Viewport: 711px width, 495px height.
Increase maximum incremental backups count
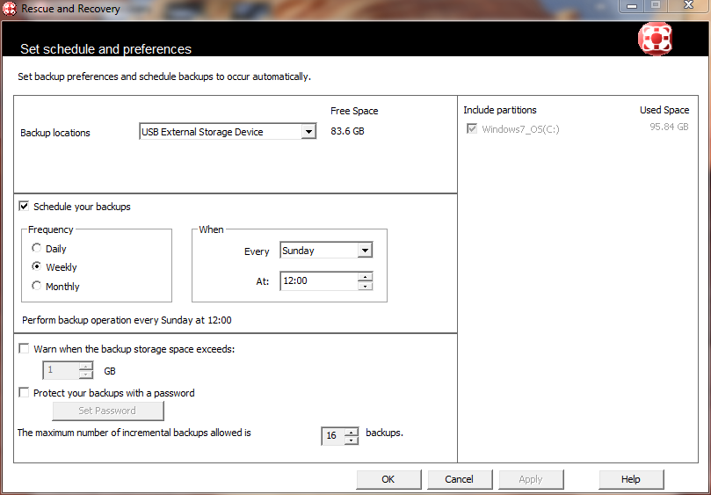(x=352, y=432)
